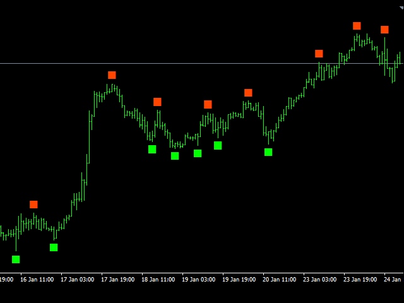Select the fourth green square from the left
The width and height of the screenshot is (404, 303).
pyautogui.click(x=175, y=156)
